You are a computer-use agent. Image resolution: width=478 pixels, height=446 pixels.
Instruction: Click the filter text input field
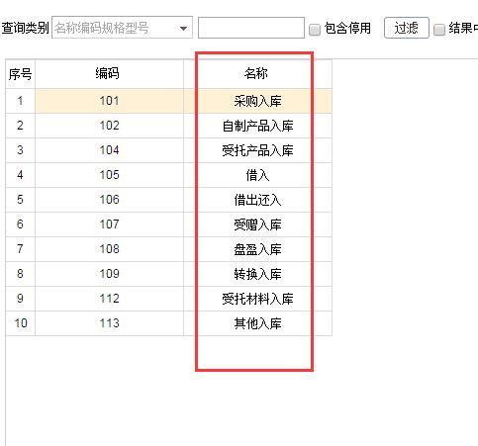point(251,28)
